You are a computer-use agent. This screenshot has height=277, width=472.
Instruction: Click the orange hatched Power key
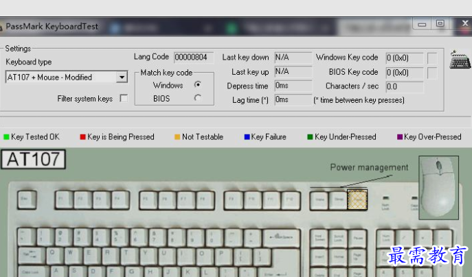357,200
